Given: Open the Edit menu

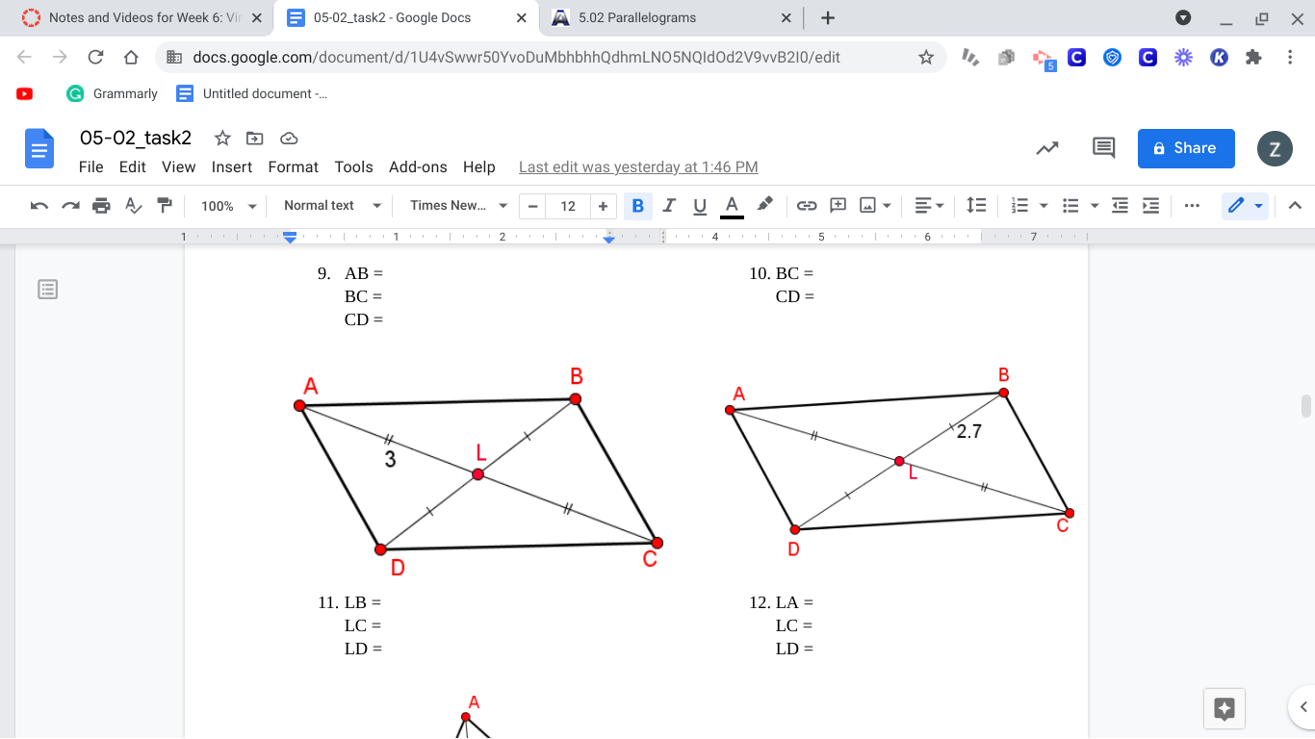Looking at the screenshot, I should point(133,166).
